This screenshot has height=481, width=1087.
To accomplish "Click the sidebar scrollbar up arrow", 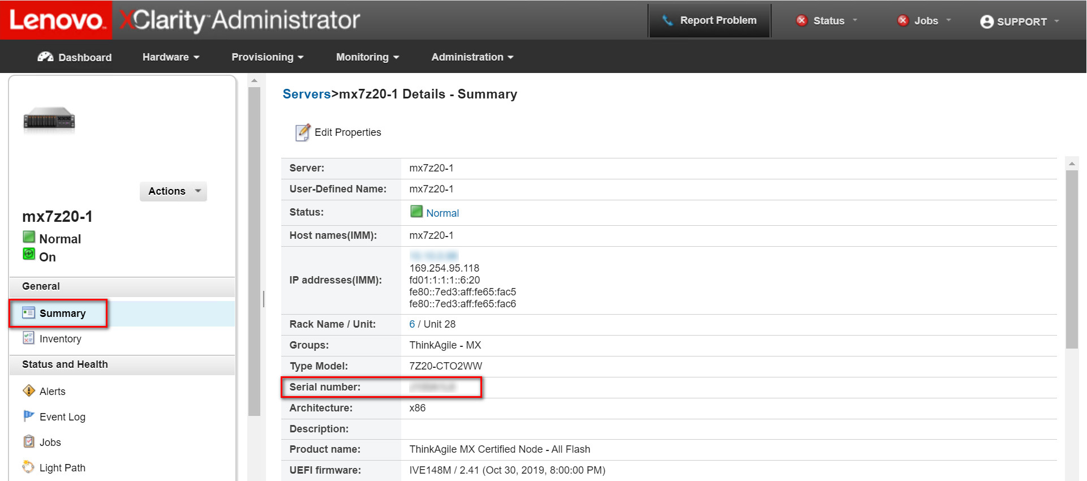I will 254,80.
